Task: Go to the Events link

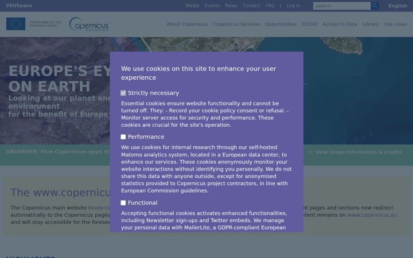Action: (212, 6)
